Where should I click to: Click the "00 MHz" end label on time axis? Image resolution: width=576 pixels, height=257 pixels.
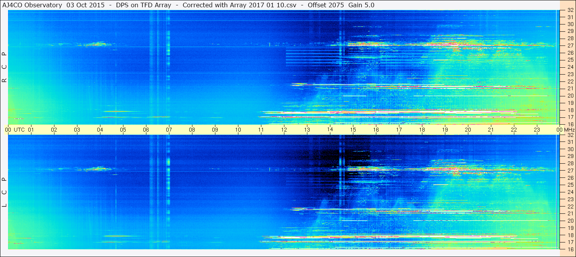(565, 130)
